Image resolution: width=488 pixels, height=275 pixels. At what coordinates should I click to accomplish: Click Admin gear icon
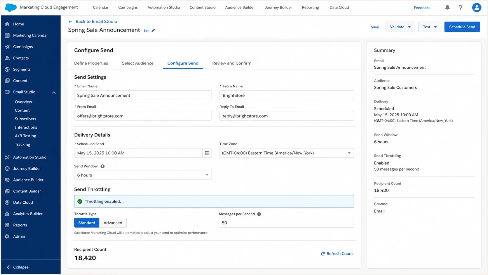tap(7, 236)
